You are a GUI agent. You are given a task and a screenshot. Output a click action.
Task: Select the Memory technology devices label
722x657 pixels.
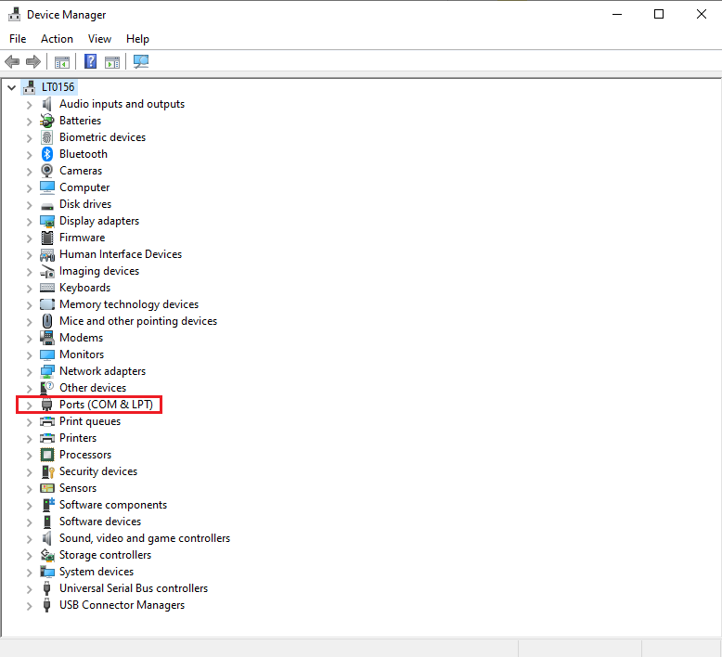[129, 304]
